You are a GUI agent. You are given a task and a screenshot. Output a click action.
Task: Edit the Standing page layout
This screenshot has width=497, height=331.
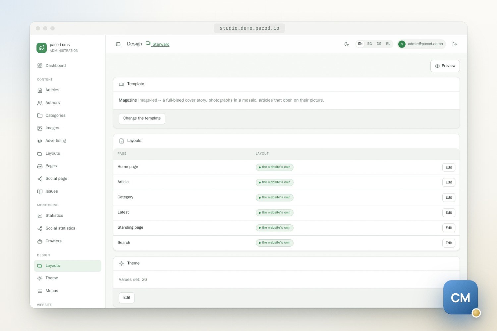tap(449, 228)
